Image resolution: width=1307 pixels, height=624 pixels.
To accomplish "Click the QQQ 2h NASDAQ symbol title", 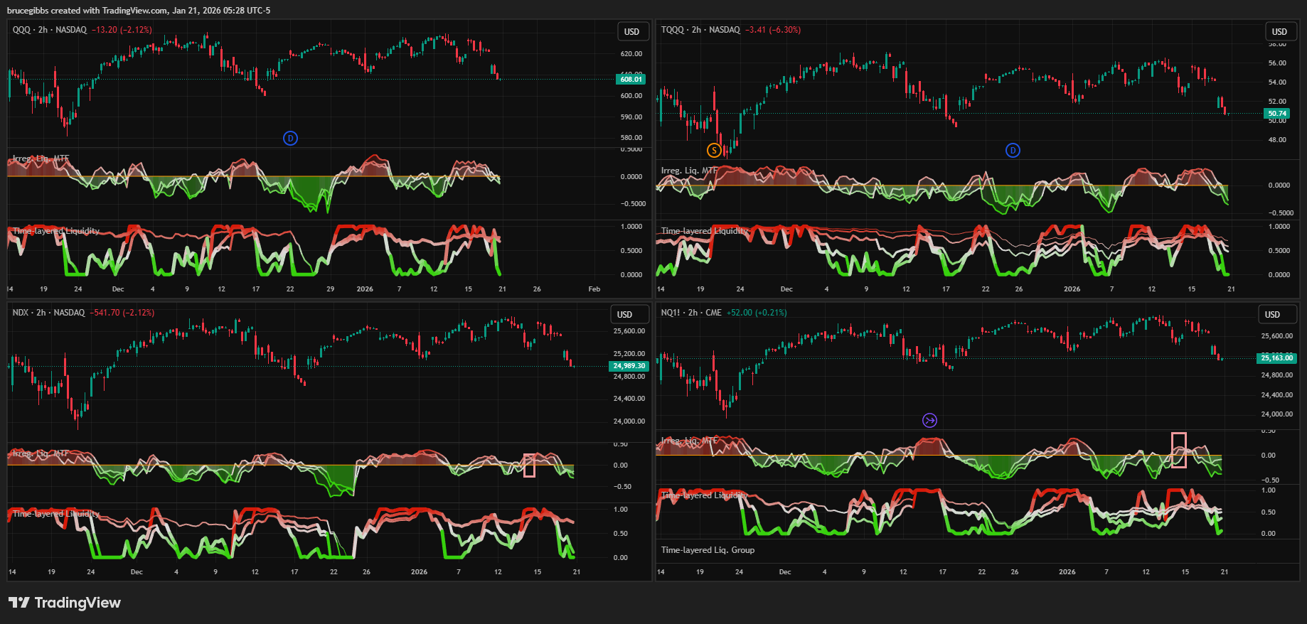I will point(50,30).
